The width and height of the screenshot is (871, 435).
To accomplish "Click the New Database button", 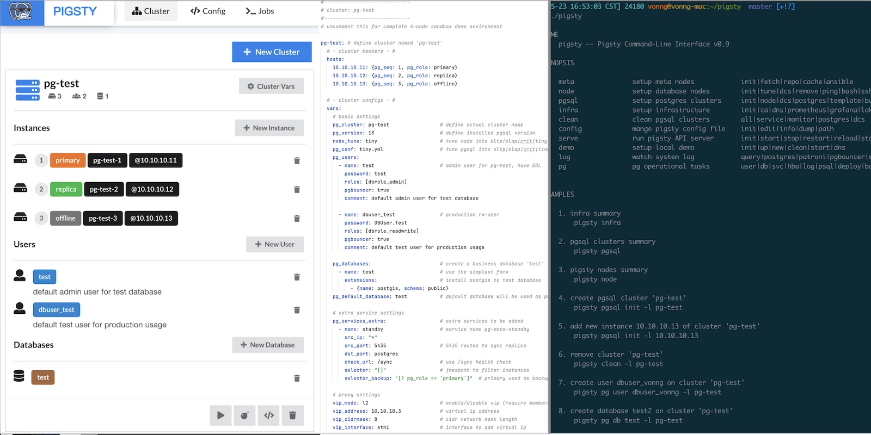I will click(x=267, y=345).
